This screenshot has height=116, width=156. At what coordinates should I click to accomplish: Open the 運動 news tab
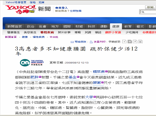point(104,26)
